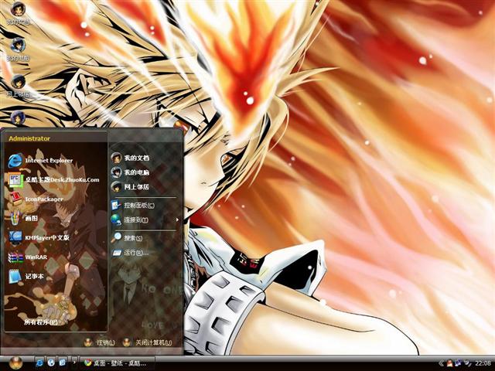Image resolution: width=495 pixels, height=371 pixels.
Task: Click the 22:08 taskbar clock
Action: click(x=483, y=363)
